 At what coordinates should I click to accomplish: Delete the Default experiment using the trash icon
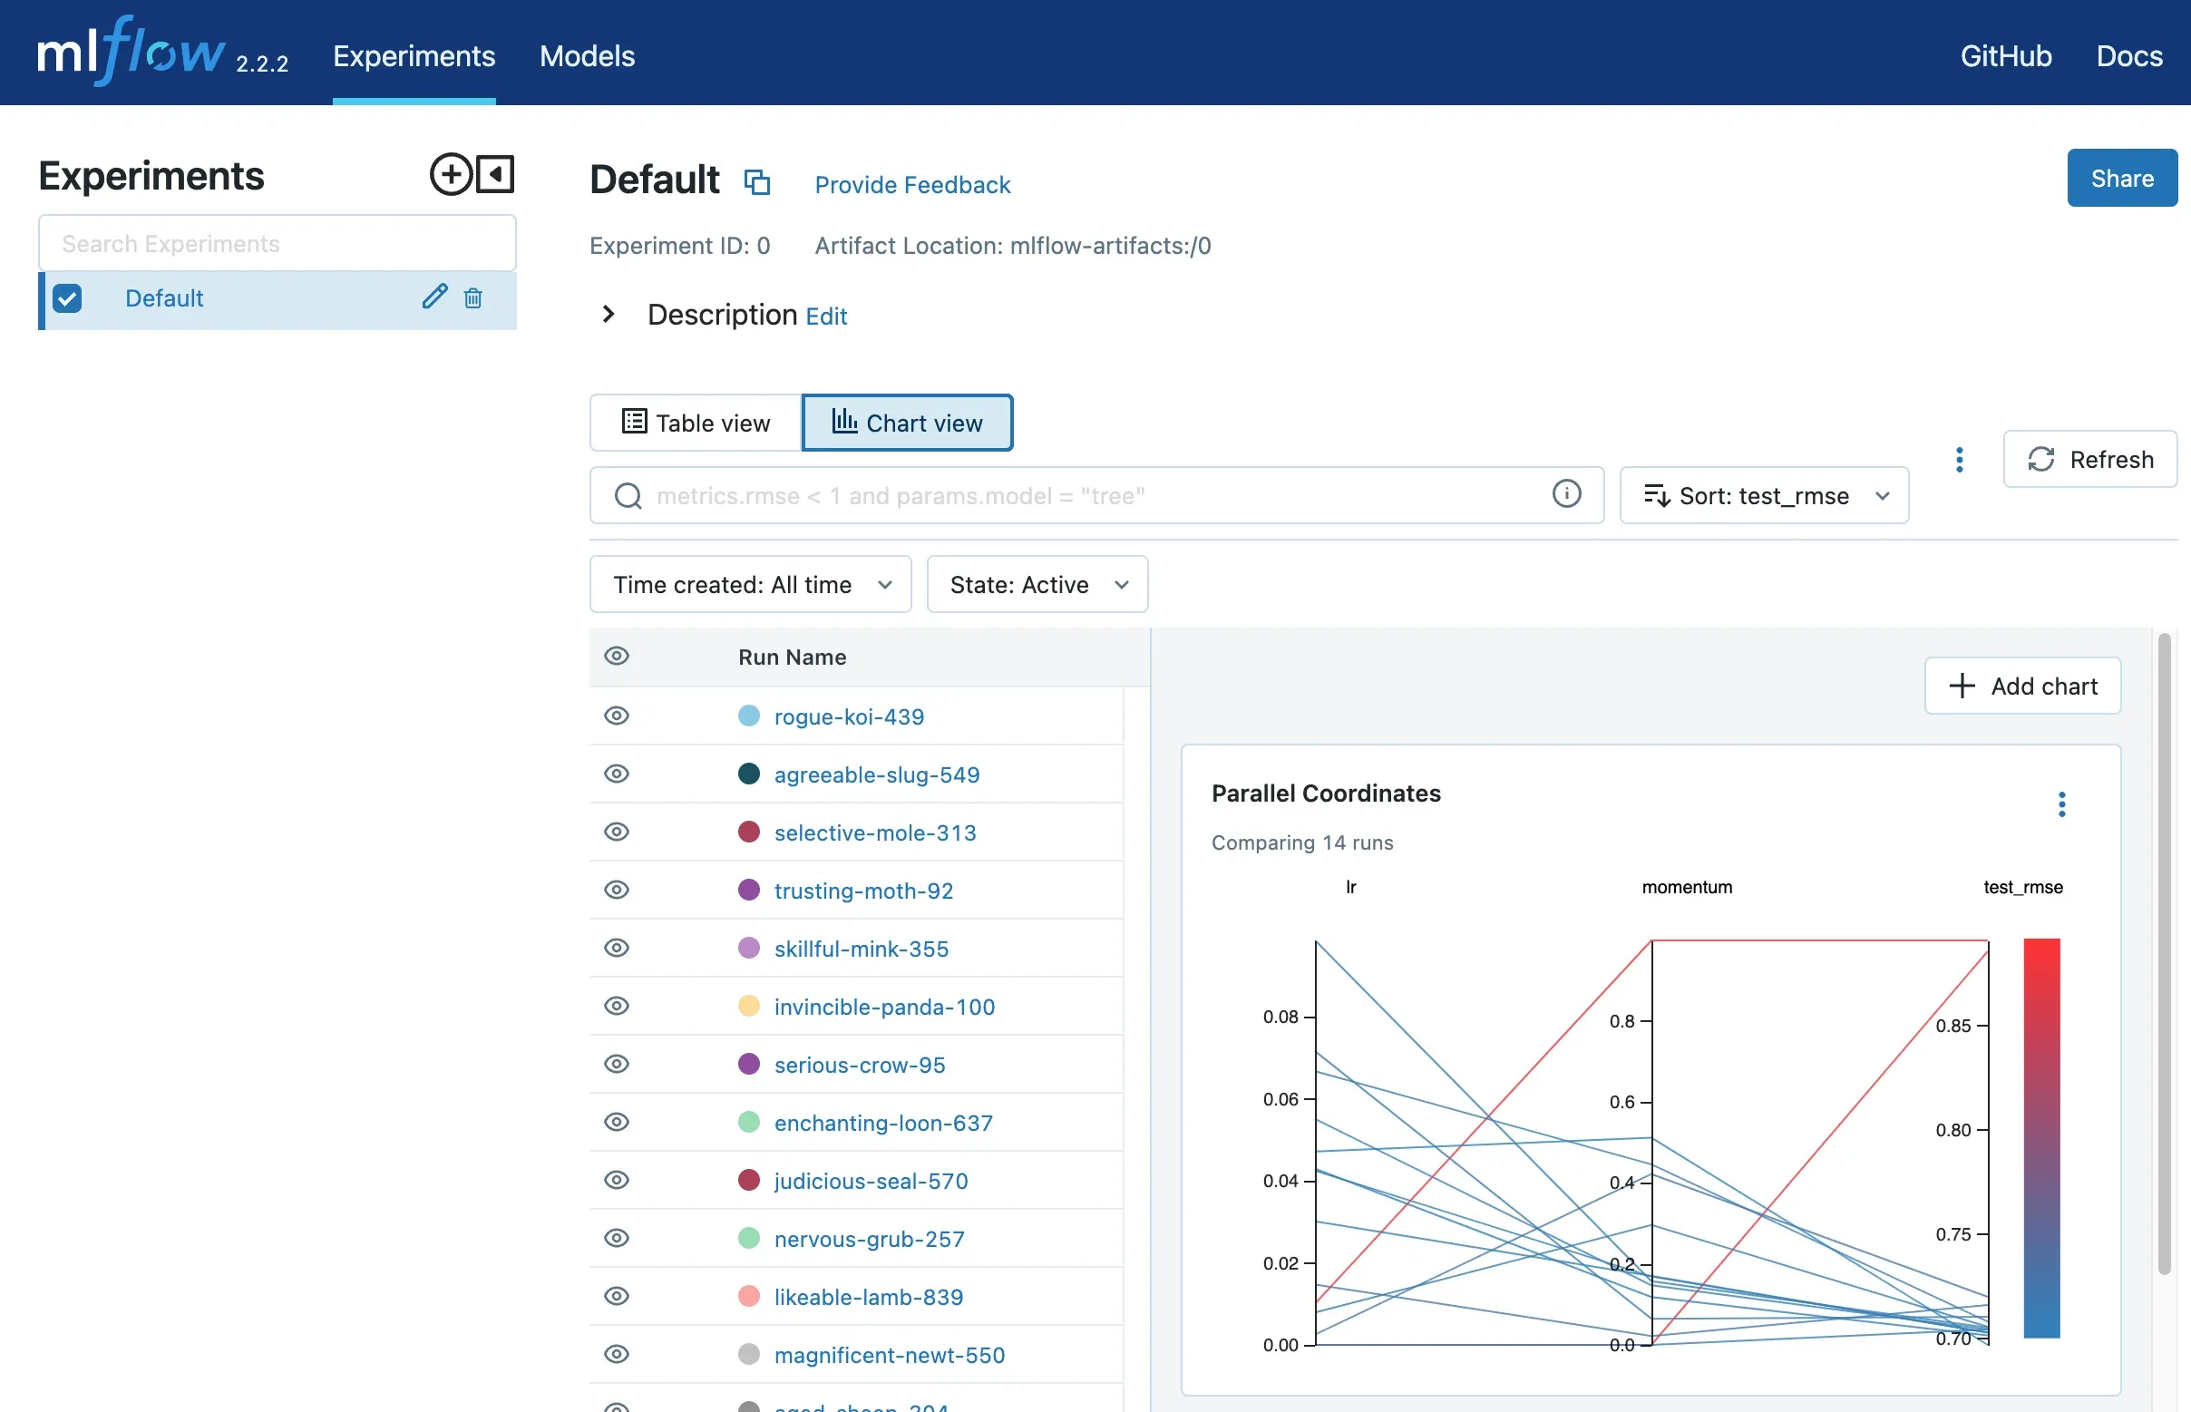[x=473, y=298]
